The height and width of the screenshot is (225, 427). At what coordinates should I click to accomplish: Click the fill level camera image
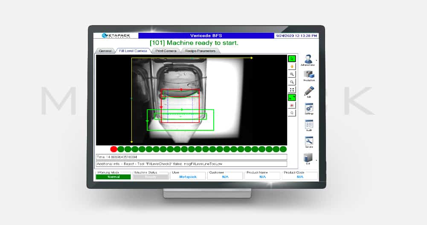click(192, 100)
